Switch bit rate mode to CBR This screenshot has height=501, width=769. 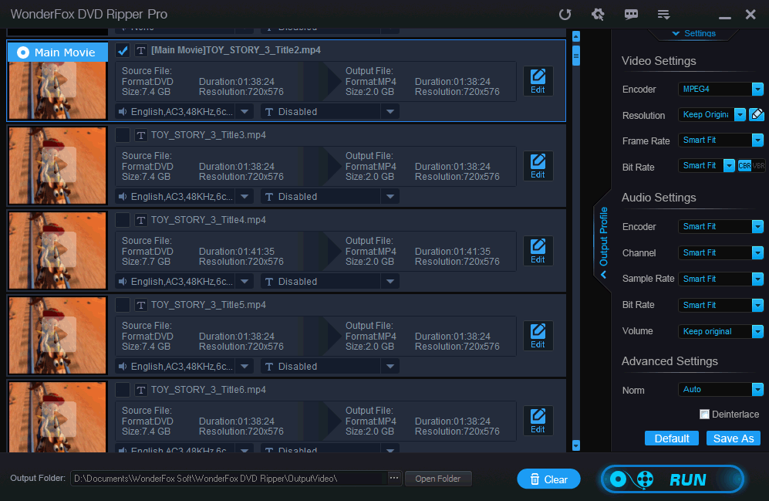744,166
